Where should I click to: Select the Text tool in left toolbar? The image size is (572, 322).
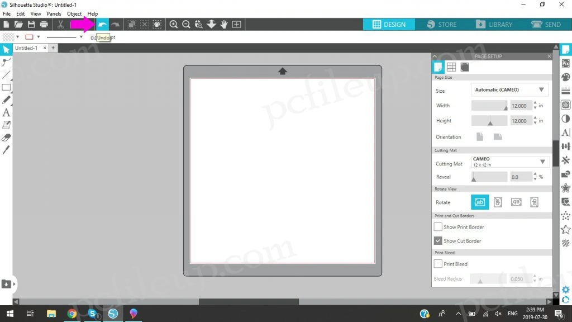coord(6,113)
